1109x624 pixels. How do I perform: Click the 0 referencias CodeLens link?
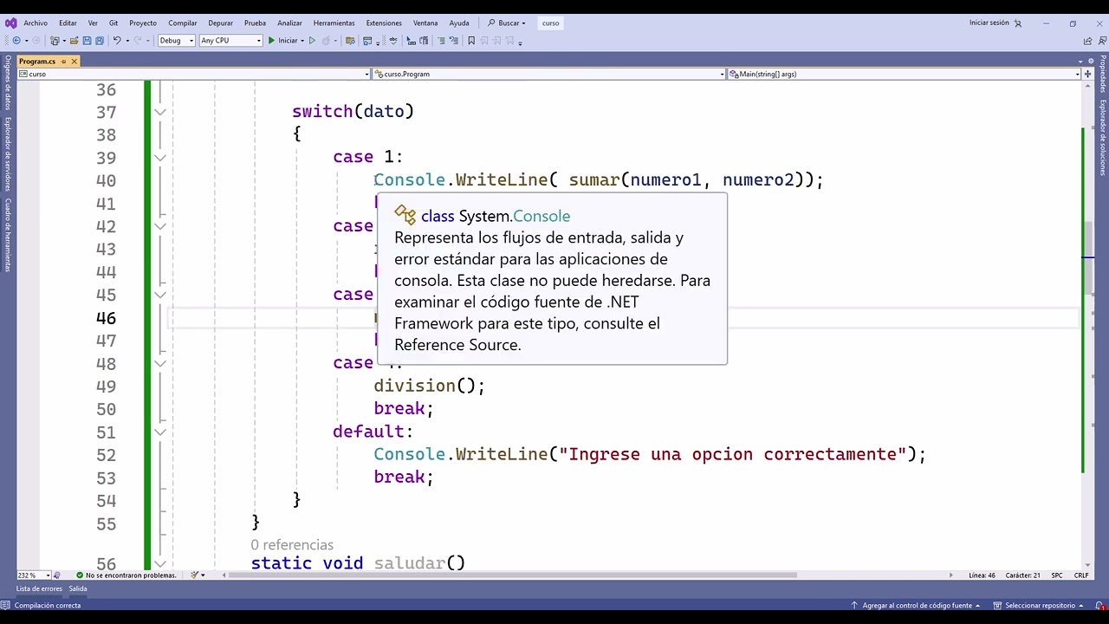point(292,545)
